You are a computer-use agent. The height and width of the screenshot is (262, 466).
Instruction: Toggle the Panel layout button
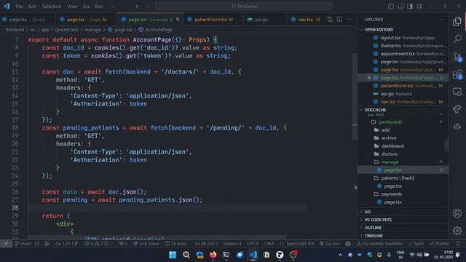click(400, 7)
